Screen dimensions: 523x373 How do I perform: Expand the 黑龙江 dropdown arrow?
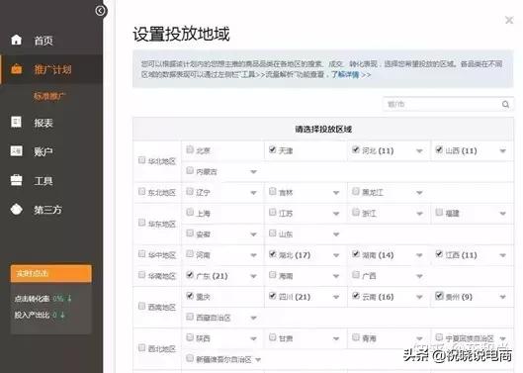click(x=419, y=193)
